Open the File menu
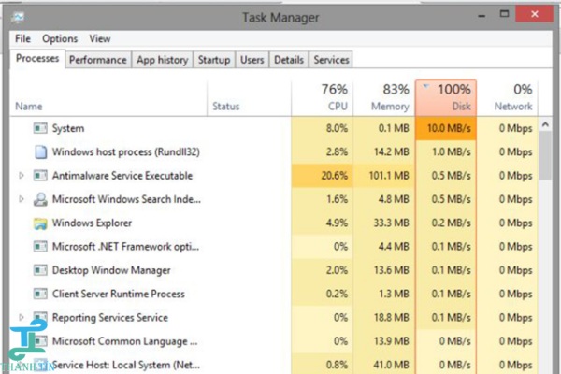Viewport: 561px width, 374px height. coord(22,38)
